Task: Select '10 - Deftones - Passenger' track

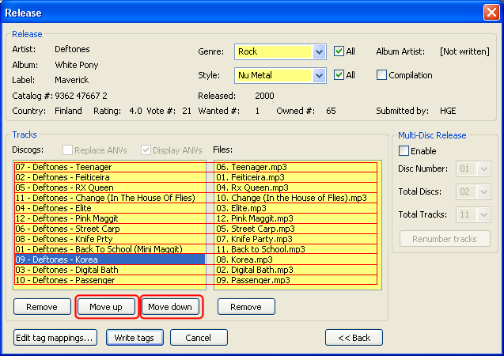Action: (110, 280)
